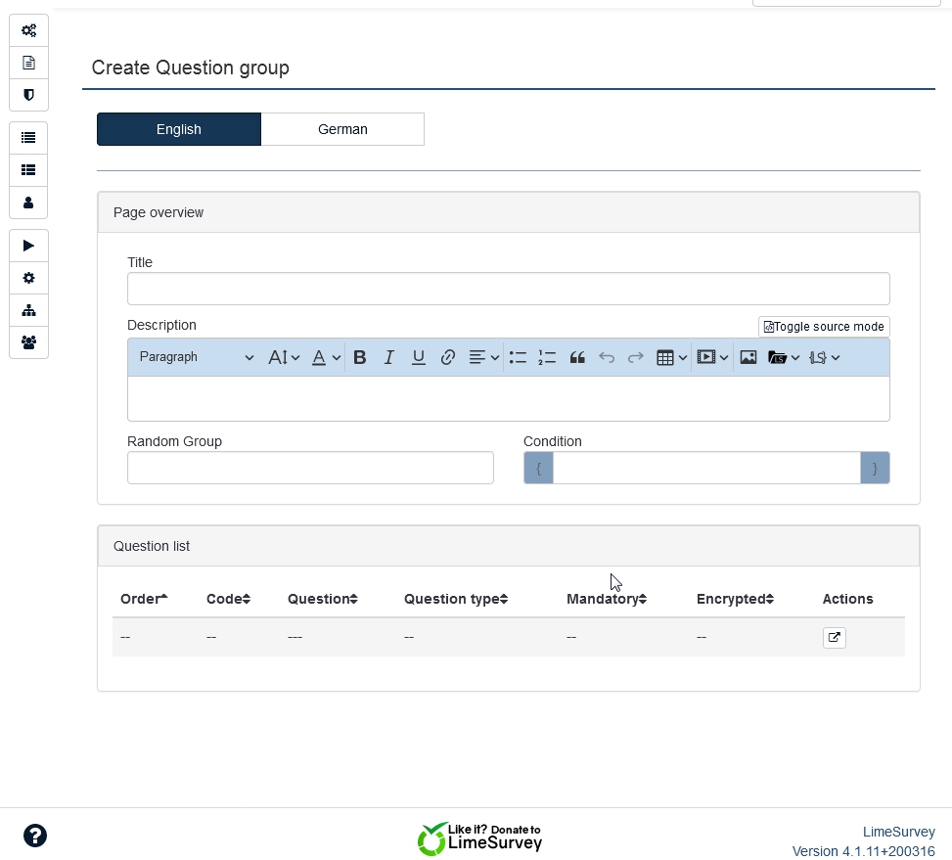Image resolution: width=952 pixels, height=860 pixels.
Task: Click the insert image icon
Action: pos(748,358)
